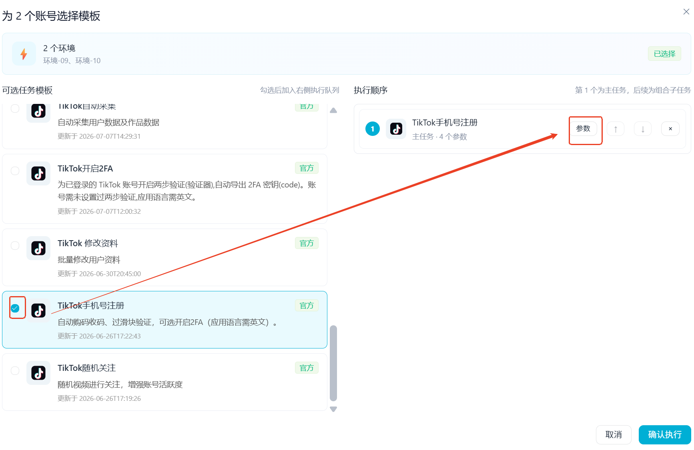The width and height of the screenshot is (694, 450).
Task: Click TikTok icon in the execution queue item
Action: pos(396,129)
